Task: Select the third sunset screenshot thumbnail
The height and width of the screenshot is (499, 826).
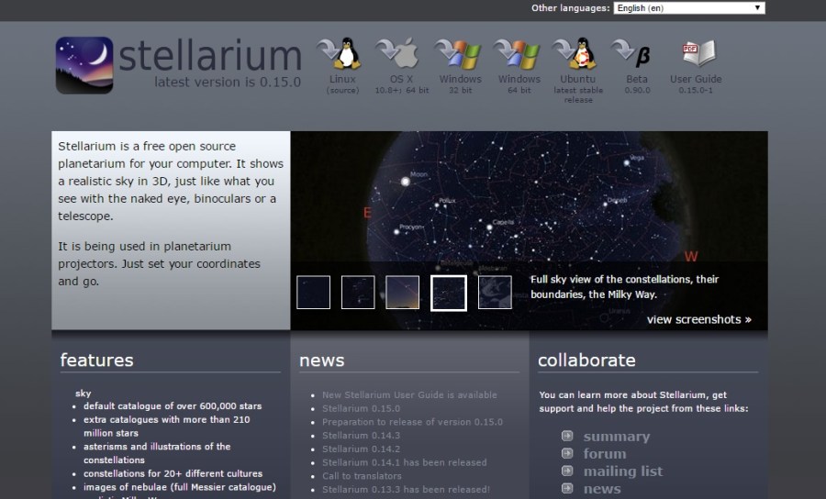Action: click(x=403, y=292)
